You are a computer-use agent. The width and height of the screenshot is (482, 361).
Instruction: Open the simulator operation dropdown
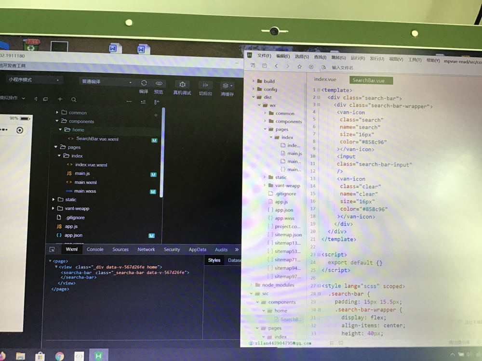point(13,98)
